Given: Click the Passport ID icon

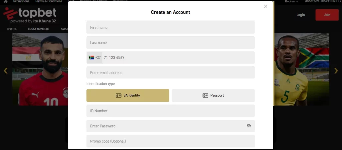Looking at the screenshot, I should coord(205,95).
